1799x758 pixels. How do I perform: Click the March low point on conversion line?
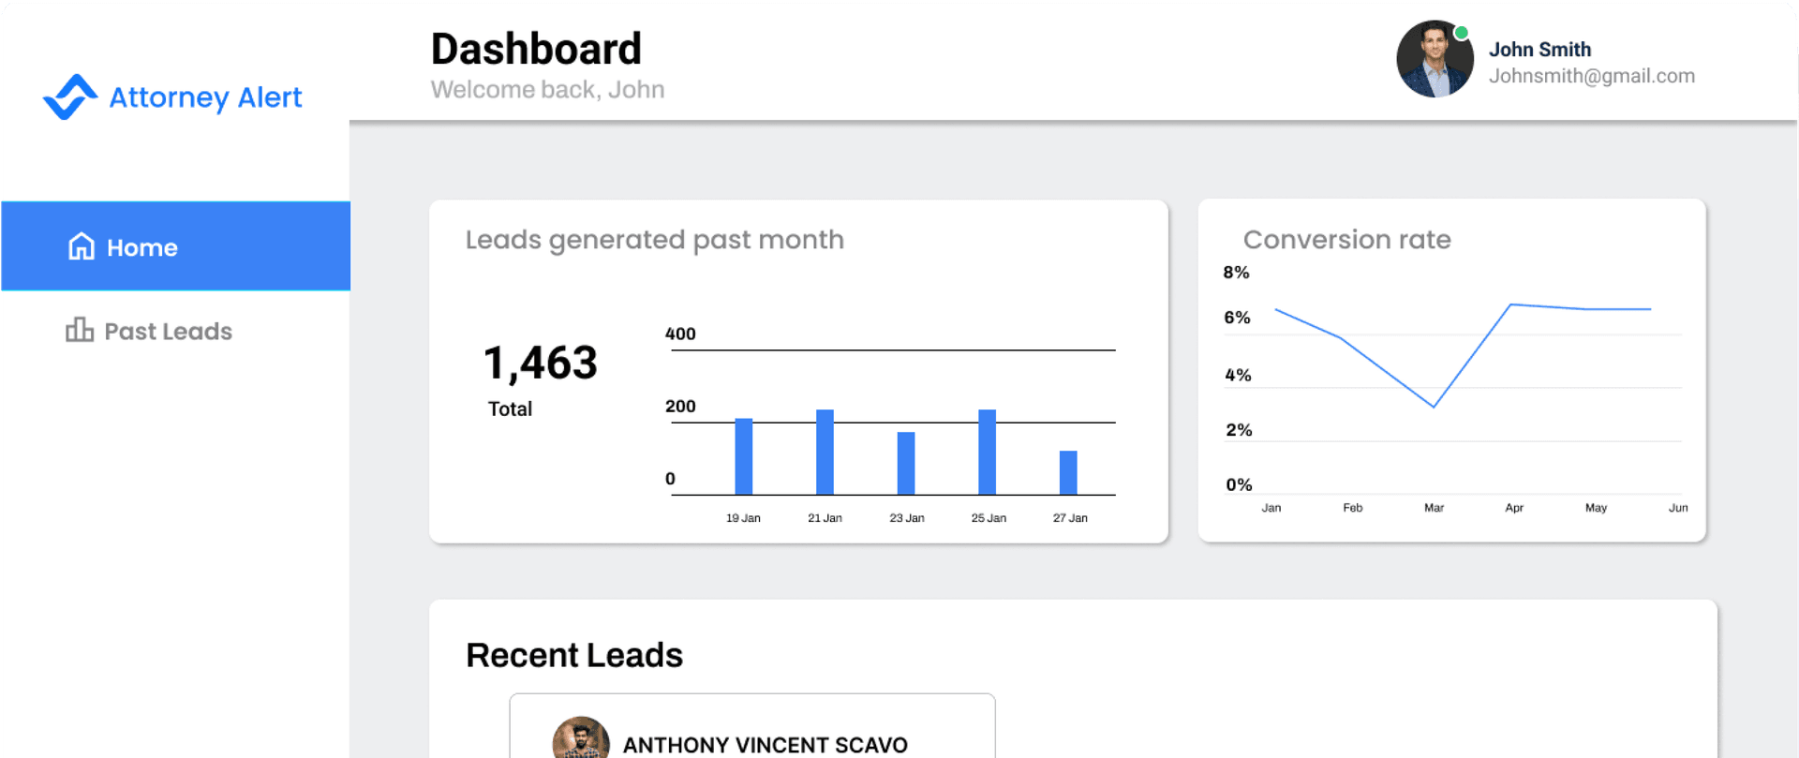coord(1434,406)
